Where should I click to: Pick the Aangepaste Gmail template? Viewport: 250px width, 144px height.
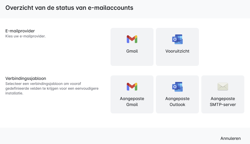(132, 94)
